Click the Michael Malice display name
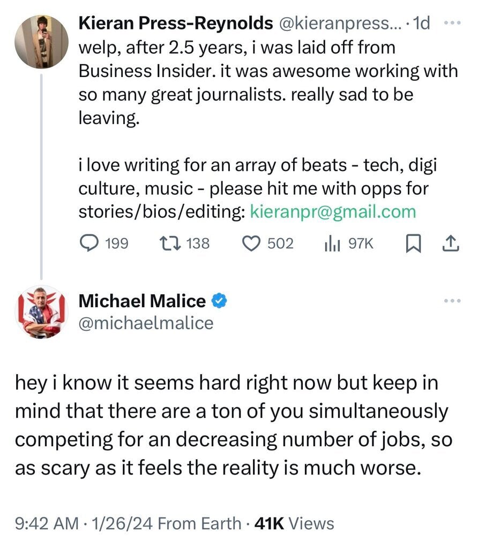Screen dimensions: 478x548 (142, 301)
